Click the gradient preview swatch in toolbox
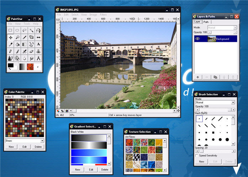The image size is (248, 177). click(22, 67)
